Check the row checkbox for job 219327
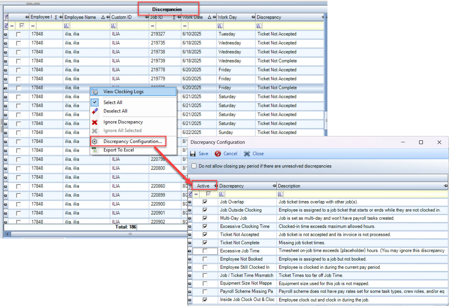This screenshot has height=306, width=449. (19, 34)
